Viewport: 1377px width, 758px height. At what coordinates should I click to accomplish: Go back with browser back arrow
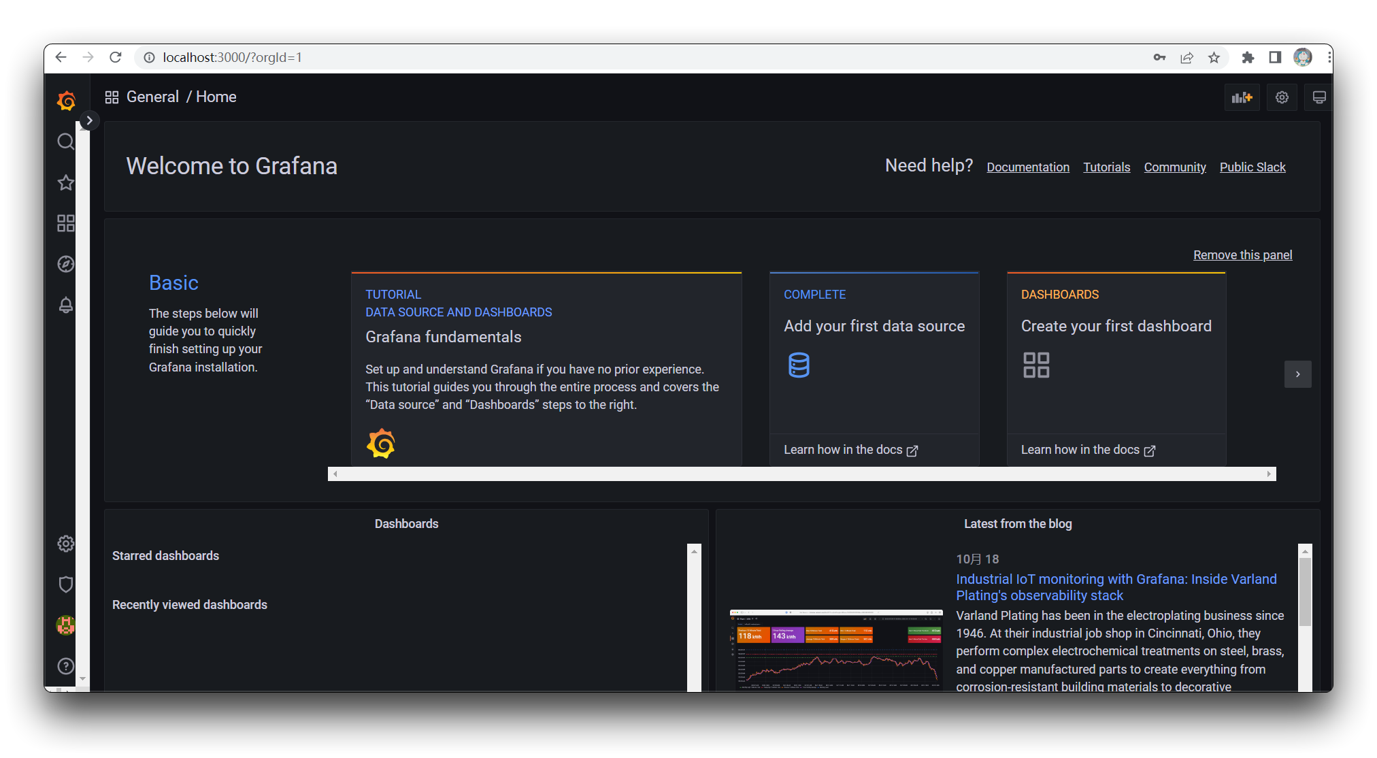click(x=61, y=57)
